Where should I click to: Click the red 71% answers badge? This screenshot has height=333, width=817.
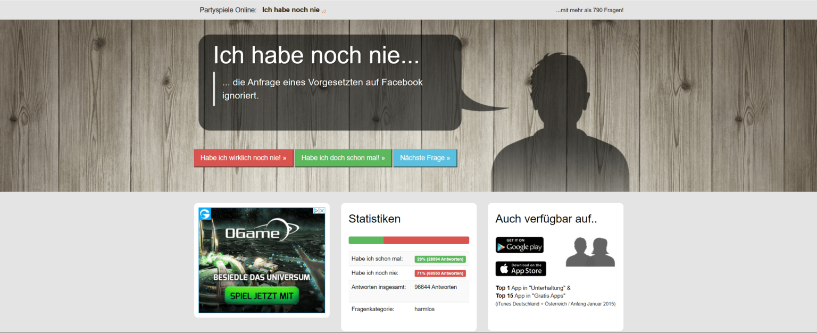tap(440, 273)
